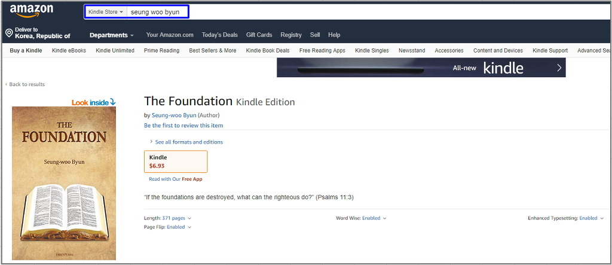Image resolution: width=612 pixels, height=265 pixels.
Task: Expand Enhanced Typesetting Enabled details
Action: point(565,218)
